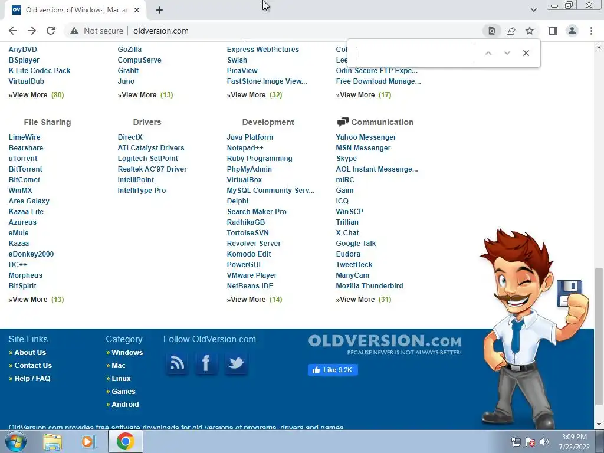Switch to the Old versions of Windows tab

tap(76, 10)
